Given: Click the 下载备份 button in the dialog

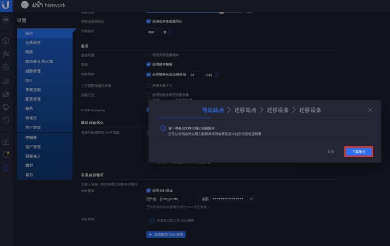Looking at the screenshot, I should (359, 151).
